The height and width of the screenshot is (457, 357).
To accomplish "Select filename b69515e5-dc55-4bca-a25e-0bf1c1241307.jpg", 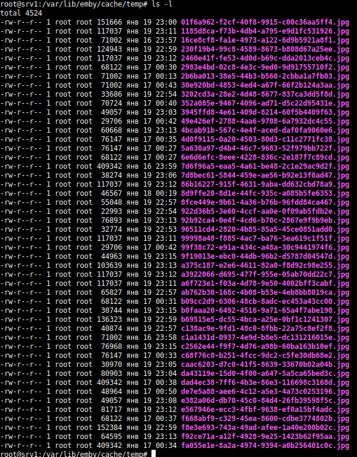I will tap(265, 319).
